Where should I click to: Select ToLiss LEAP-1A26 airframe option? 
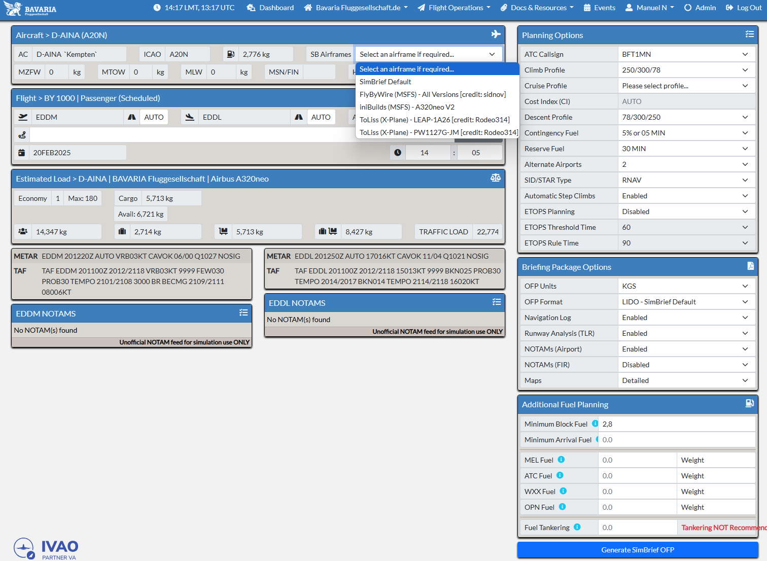coord(437,120)
